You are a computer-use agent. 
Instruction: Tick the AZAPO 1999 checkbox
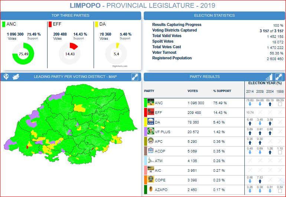coord(280,191)
